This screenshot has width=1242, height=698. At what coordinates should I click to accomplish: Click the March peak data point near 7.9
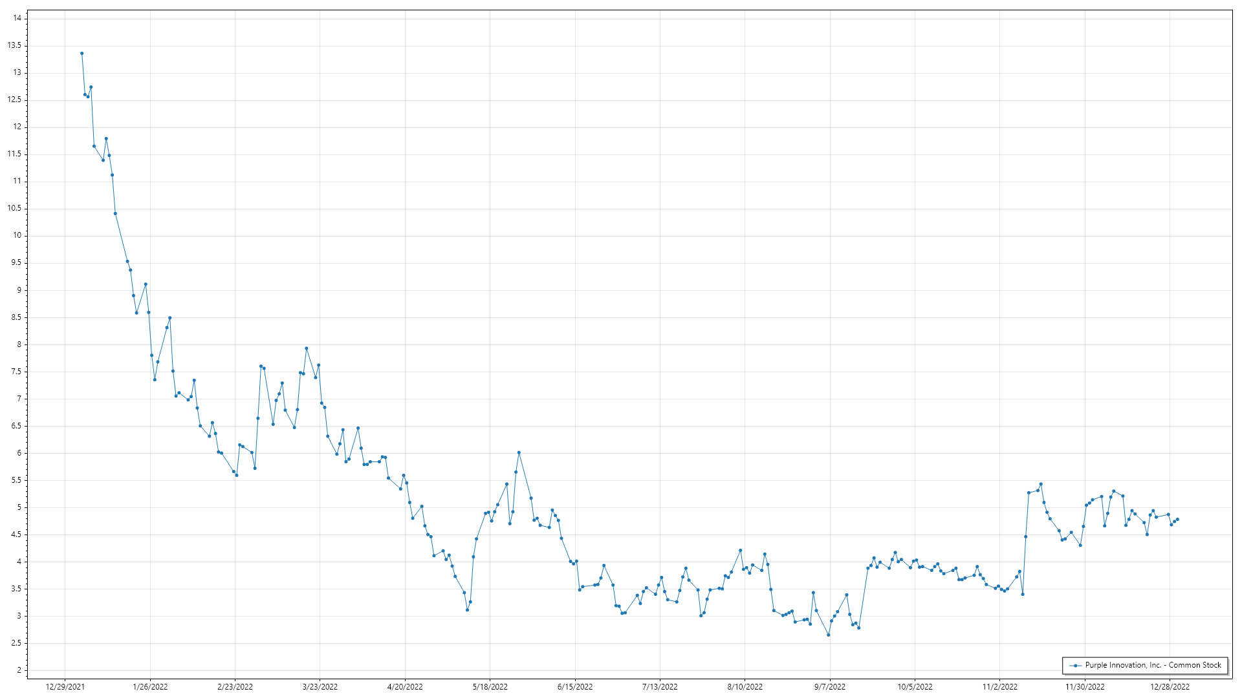click(x=307, y=348)
